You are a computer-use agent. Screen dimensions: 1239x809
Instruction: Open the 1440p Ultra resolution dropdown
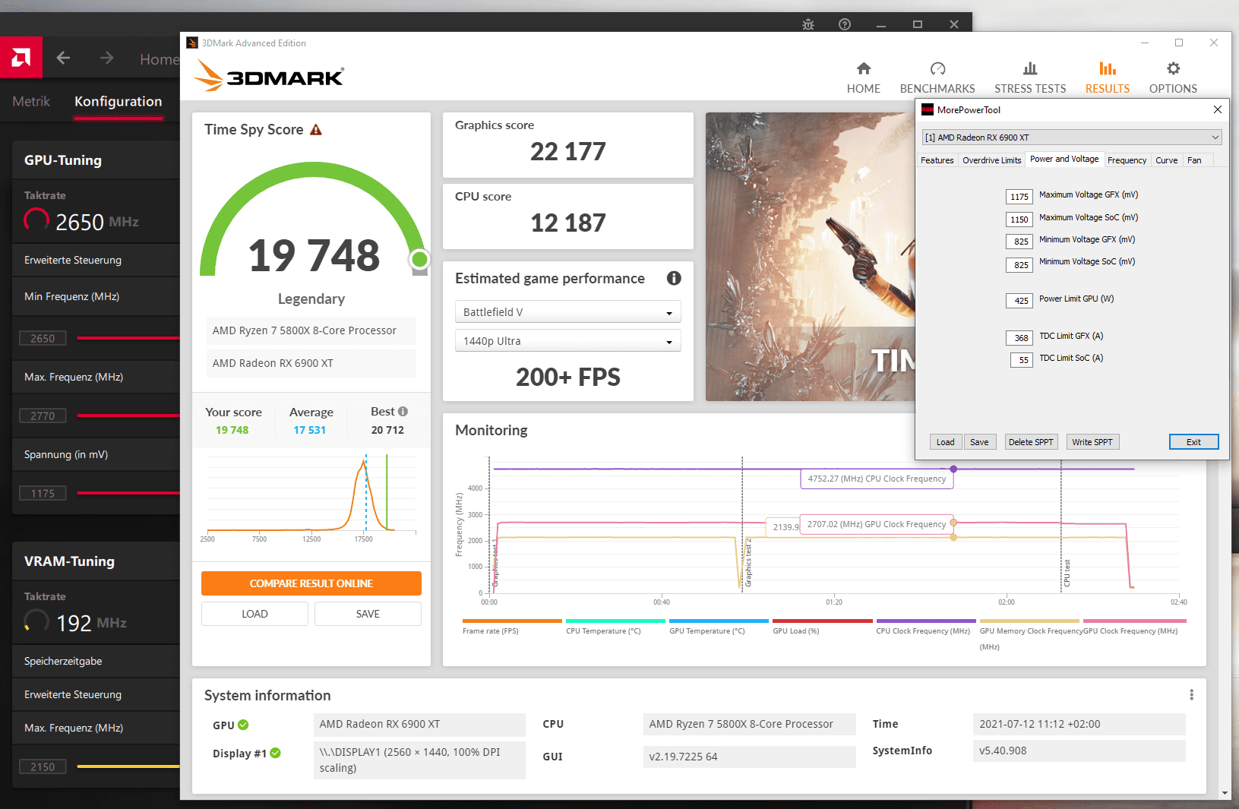pyautogui.click(x=567, y=341)
